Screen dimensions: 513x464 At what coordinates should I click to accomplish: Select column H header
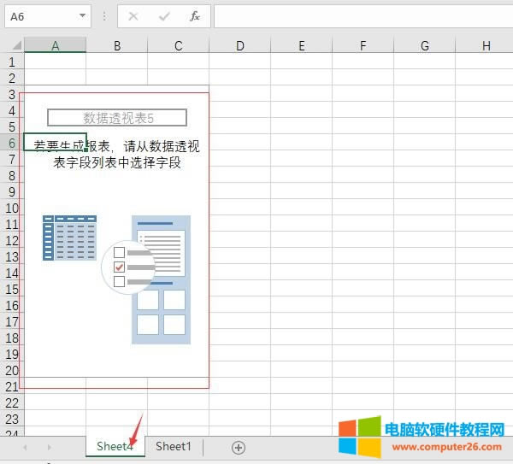click(x=486, y=46)
